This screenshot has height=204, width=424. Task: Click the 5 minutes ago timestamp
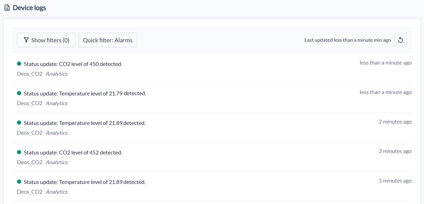coord(395,181)
